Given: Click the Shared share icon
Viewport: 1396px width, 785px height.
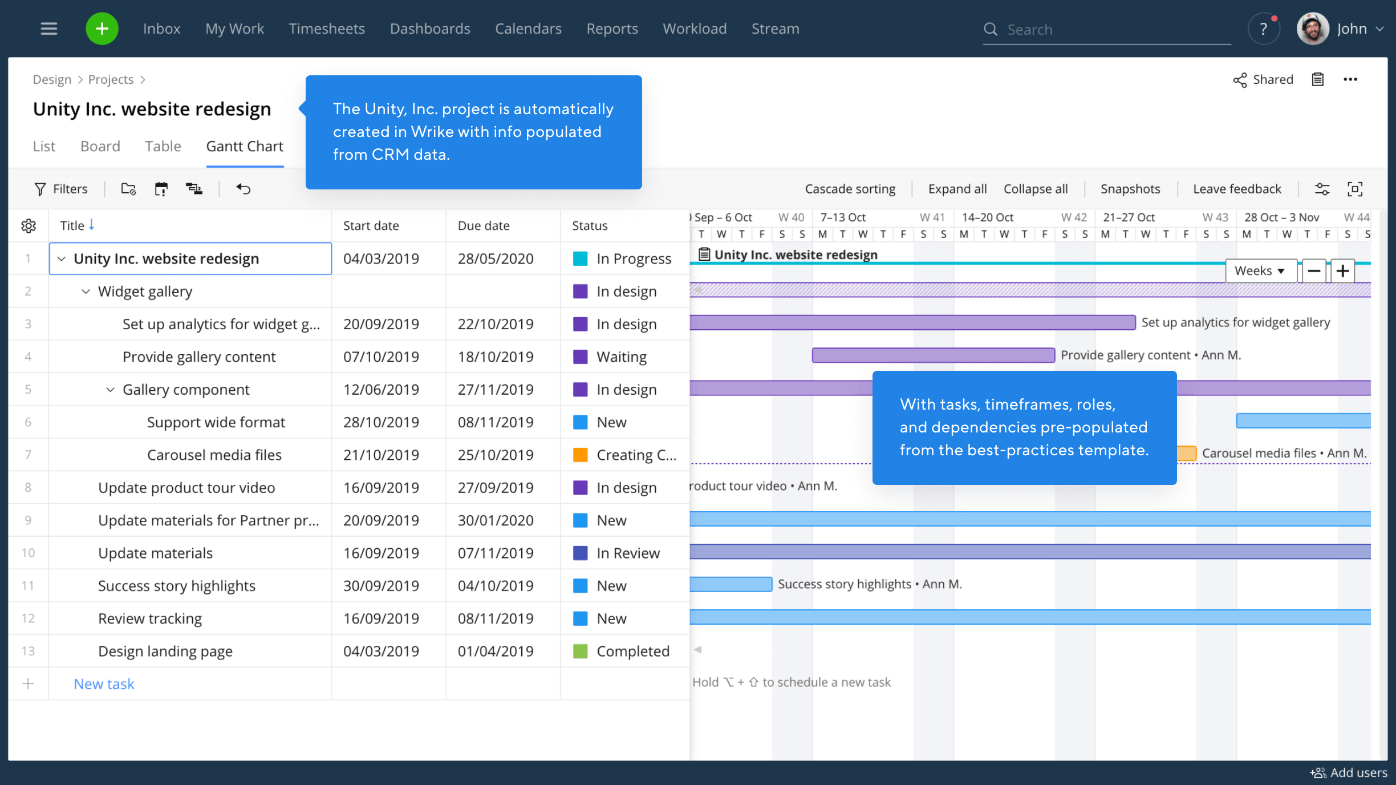Looking at the screenshot, I should pyautogui.click(x=1240, y=80).
